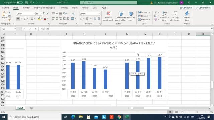Click the Analizar datos lightning icon
Viewport: 214px width, 120px height.
point(187,13)
